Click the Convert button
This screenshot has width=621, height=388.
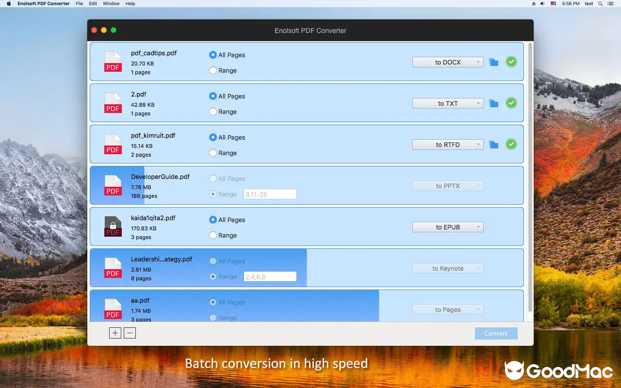pyautogui.click(x=496, y=333)
